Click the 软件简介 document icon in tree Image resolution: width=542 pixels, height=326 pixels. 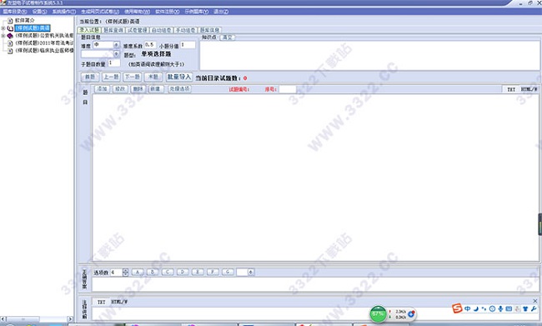(10, 20)
